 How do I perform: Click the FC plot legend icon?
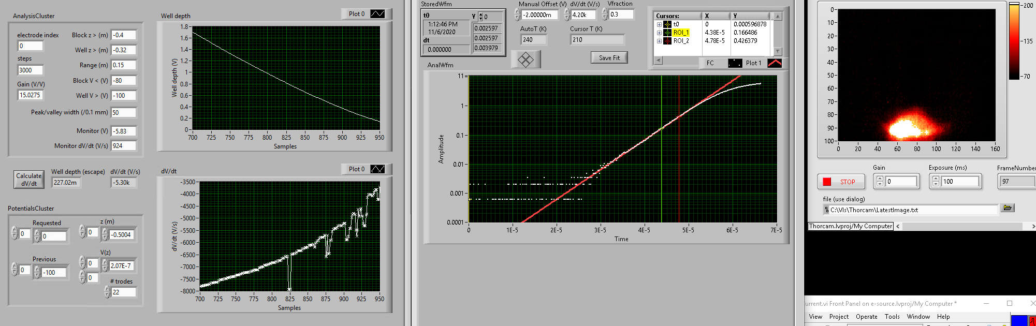pos(735,63)
